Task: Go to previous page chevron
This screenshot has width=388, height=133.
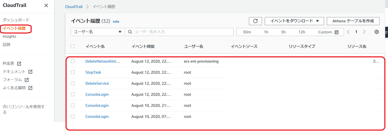Action: click(x=348, y=32)
